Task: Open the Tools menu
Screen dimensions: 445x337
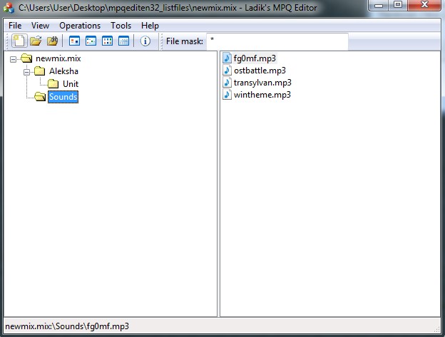Action: click(x=121, y=26)
